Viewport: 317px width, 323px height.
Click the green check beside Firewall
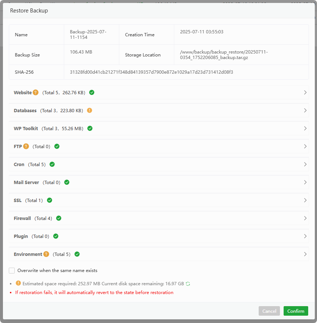coord(59,218)
